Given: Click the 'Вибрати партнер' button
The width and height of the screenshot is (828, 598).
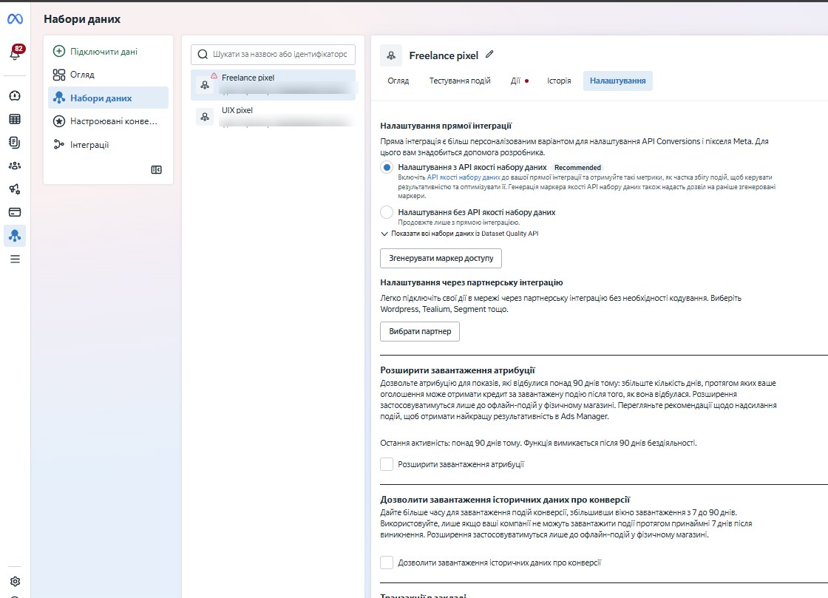Looking at the screenshot, I should coord(420,331).
